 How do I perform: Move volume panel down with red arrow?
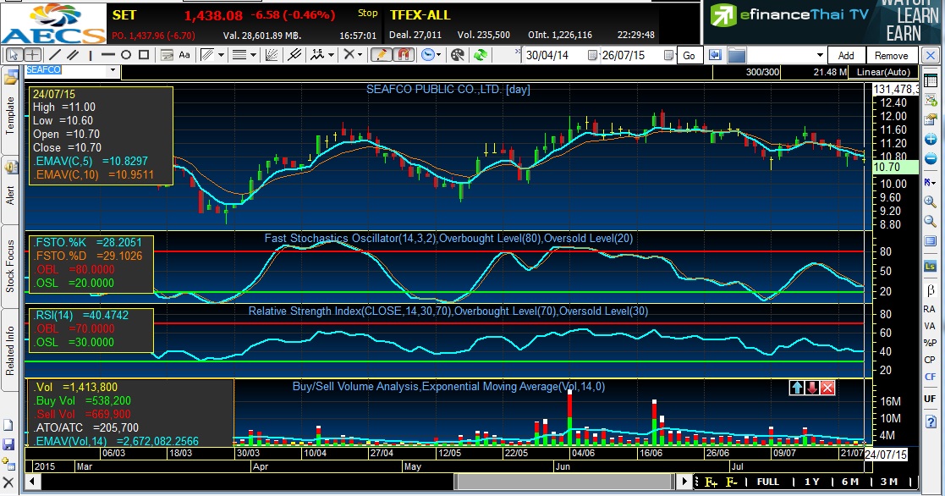click(812, 388)
